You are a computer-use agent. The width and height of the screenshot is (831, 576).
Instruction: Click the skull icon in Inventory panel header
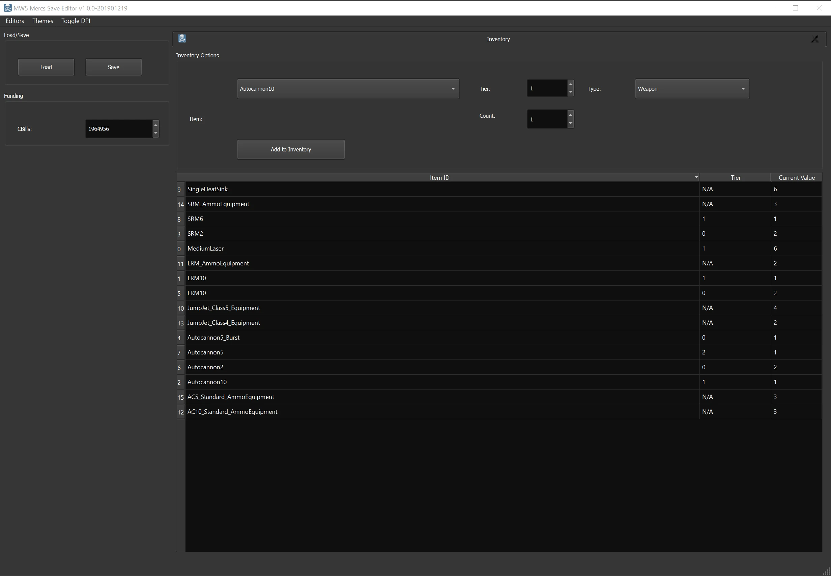[x=182, y=39]
